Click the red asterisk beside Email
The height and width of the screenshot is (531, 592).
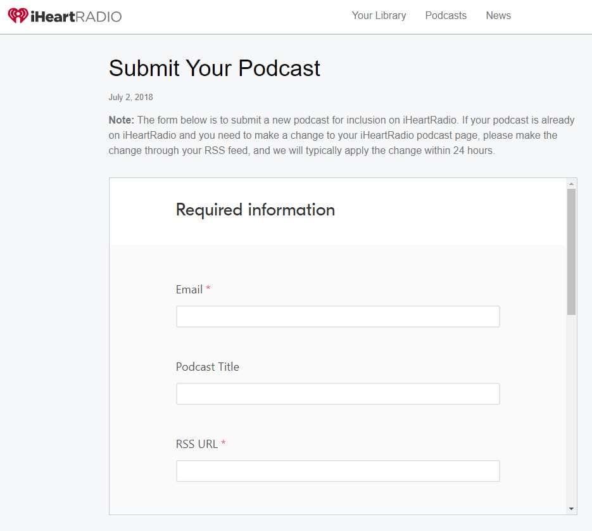pyautogui.click(x=209, y=289)
